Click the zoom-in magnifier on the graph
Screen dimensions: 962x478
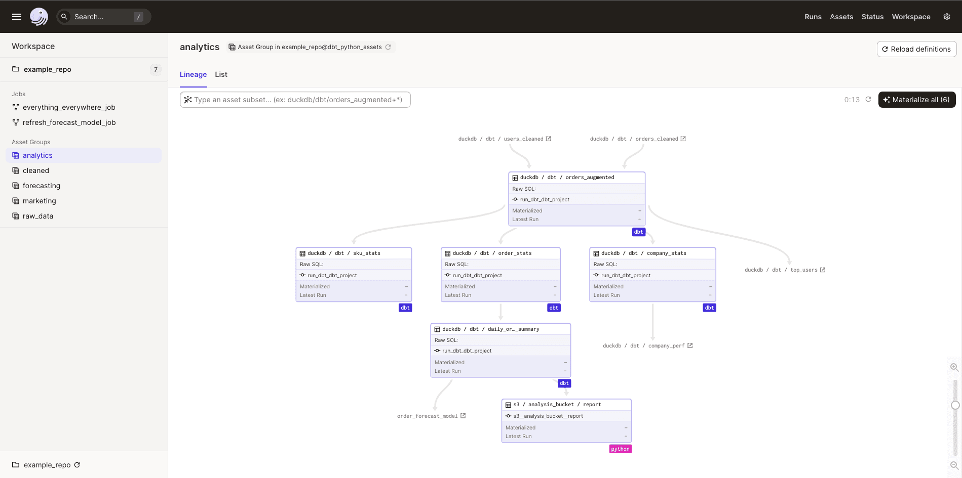954,367
